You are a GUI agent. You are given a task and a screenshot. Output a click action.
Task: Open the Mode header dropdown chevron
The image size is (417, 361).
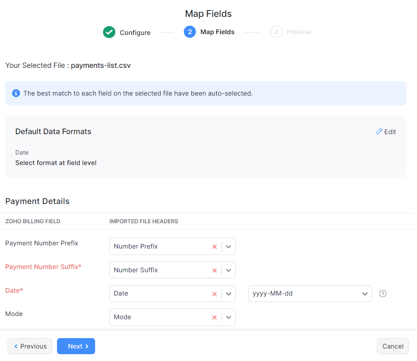coord(228,317)
